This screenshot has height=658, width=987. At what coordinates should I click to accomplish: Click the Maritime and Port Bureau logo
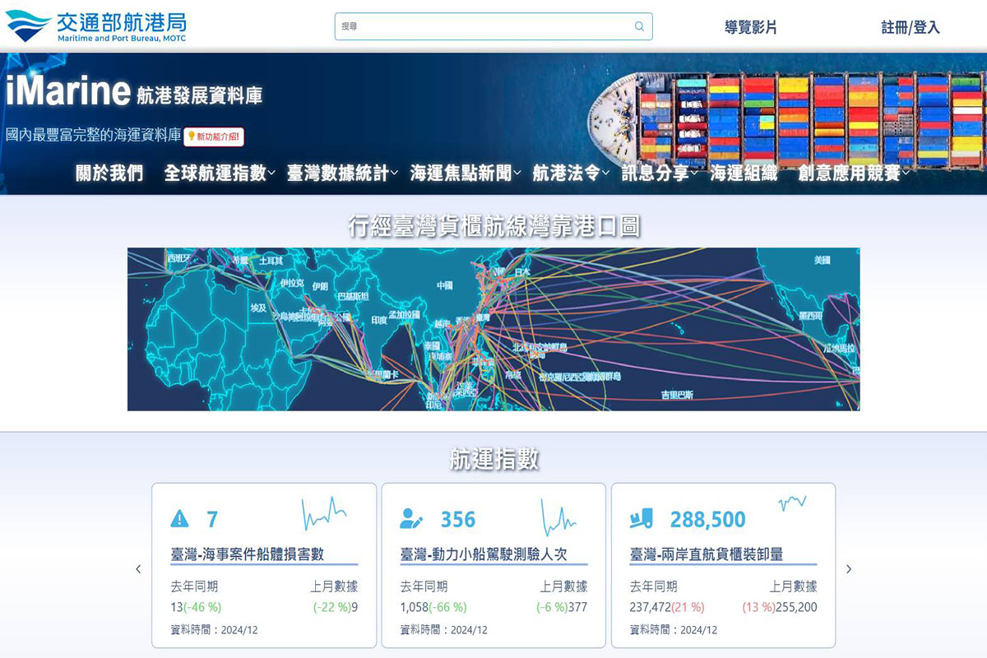95,25
